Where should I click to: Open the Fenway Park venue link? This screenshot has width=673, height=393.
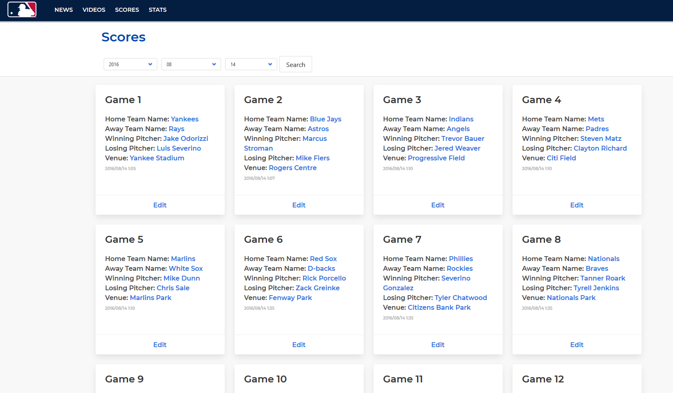tap(290, 298)
